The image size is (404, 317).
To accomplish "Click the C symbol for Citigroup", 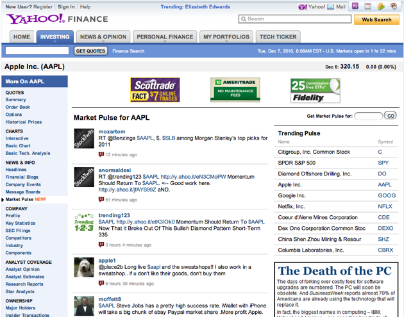I will click(380, 152).
